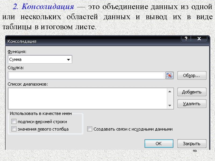Check Создавать связи с исходными данными
215x161 pixels.
(89, 129)
